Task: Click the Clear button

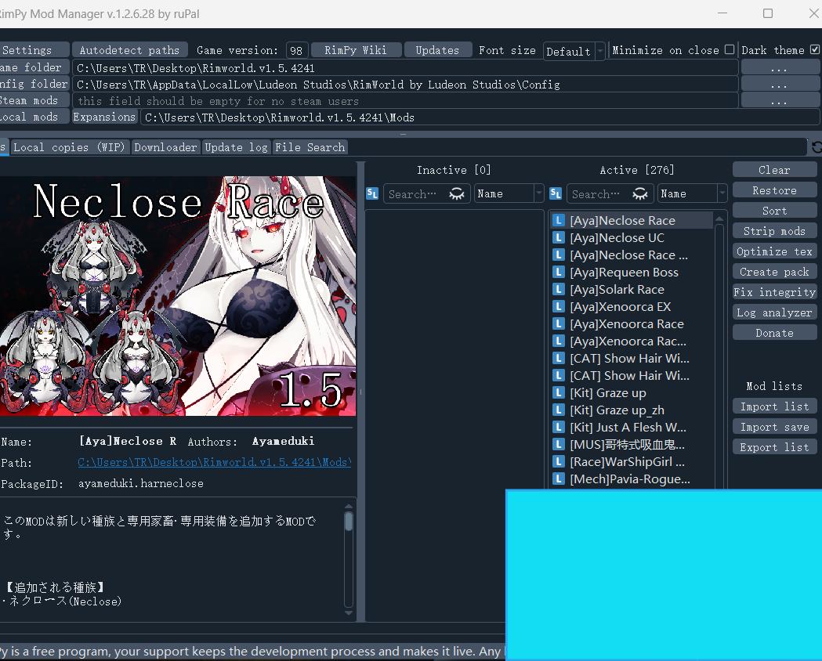Action: click(x=774, y=170)
